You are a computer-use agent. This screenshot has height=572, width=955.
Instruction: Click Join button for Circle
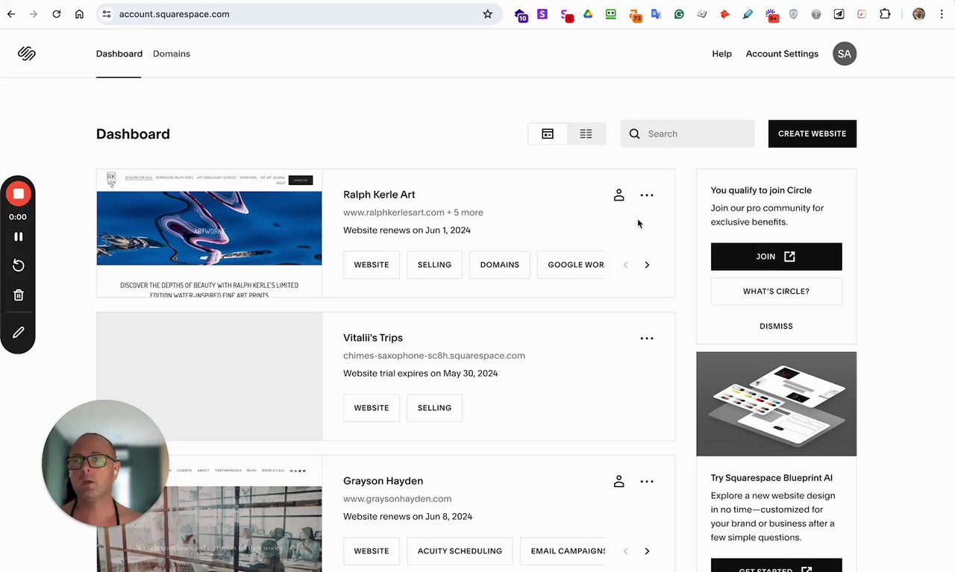[x=776, y=257]
